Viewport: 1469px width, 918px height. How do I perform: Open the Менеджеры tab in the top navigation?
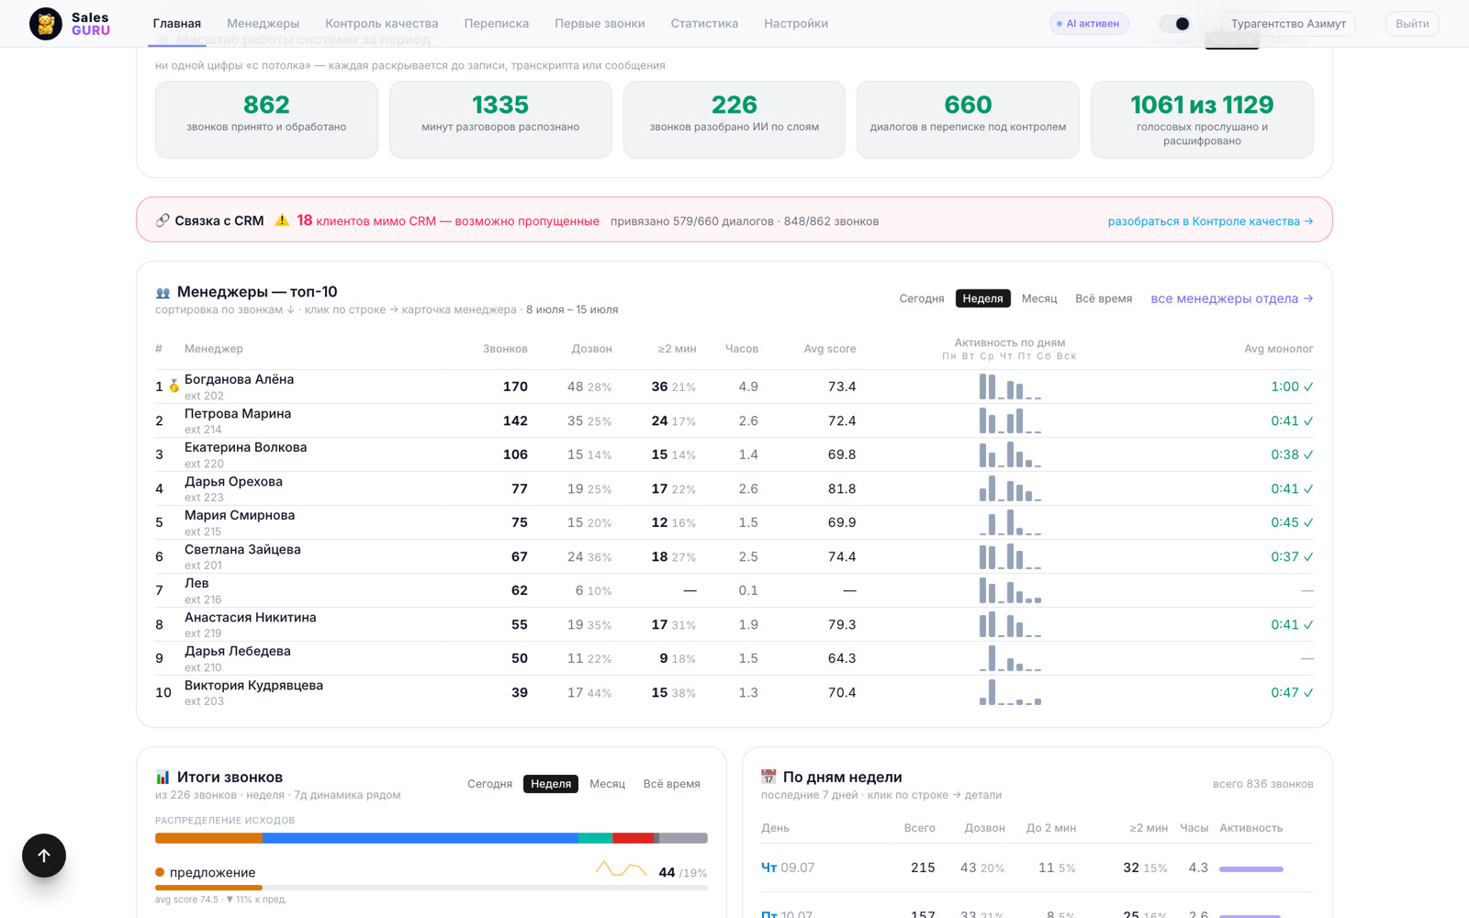click(x=263, y=24)
